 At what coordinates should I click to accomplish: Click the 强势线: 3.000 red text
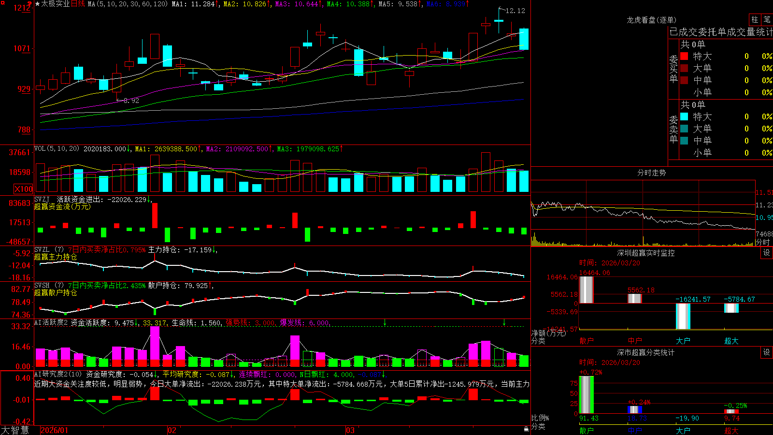[250, 322]
